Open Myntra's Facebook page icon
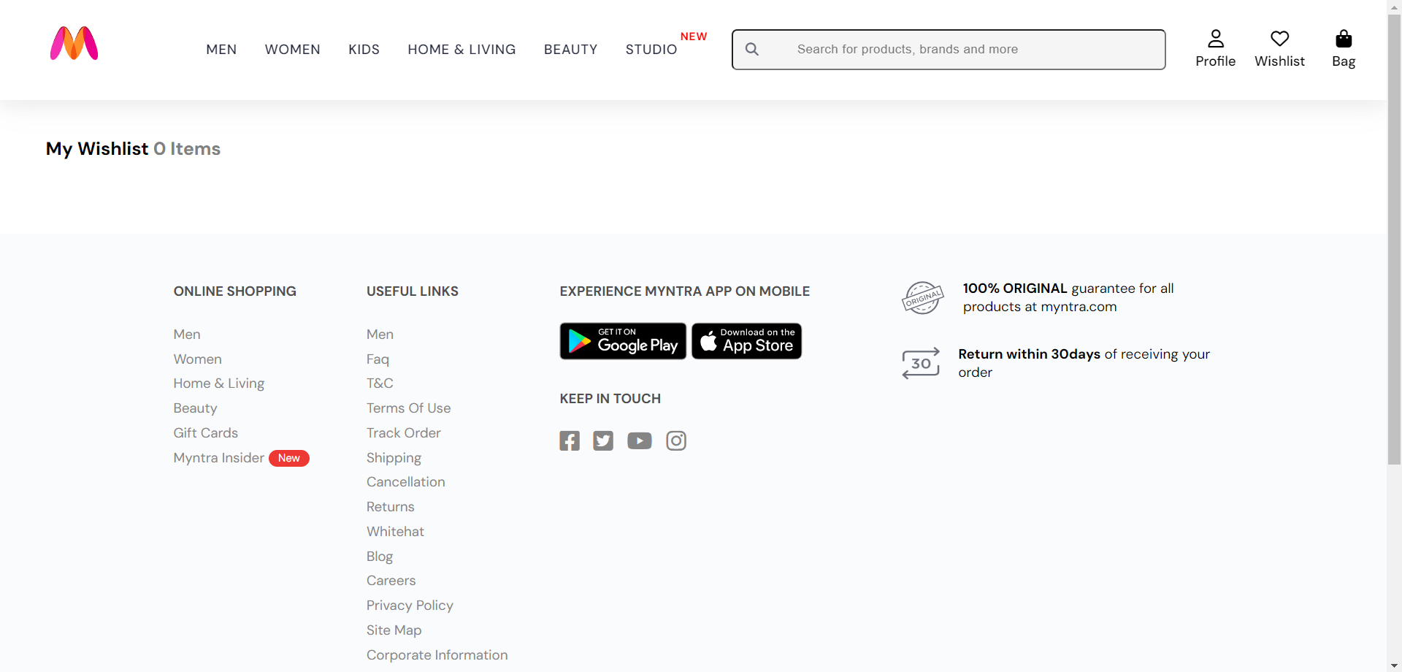The image size is (1402, 672). pos(570,440)
